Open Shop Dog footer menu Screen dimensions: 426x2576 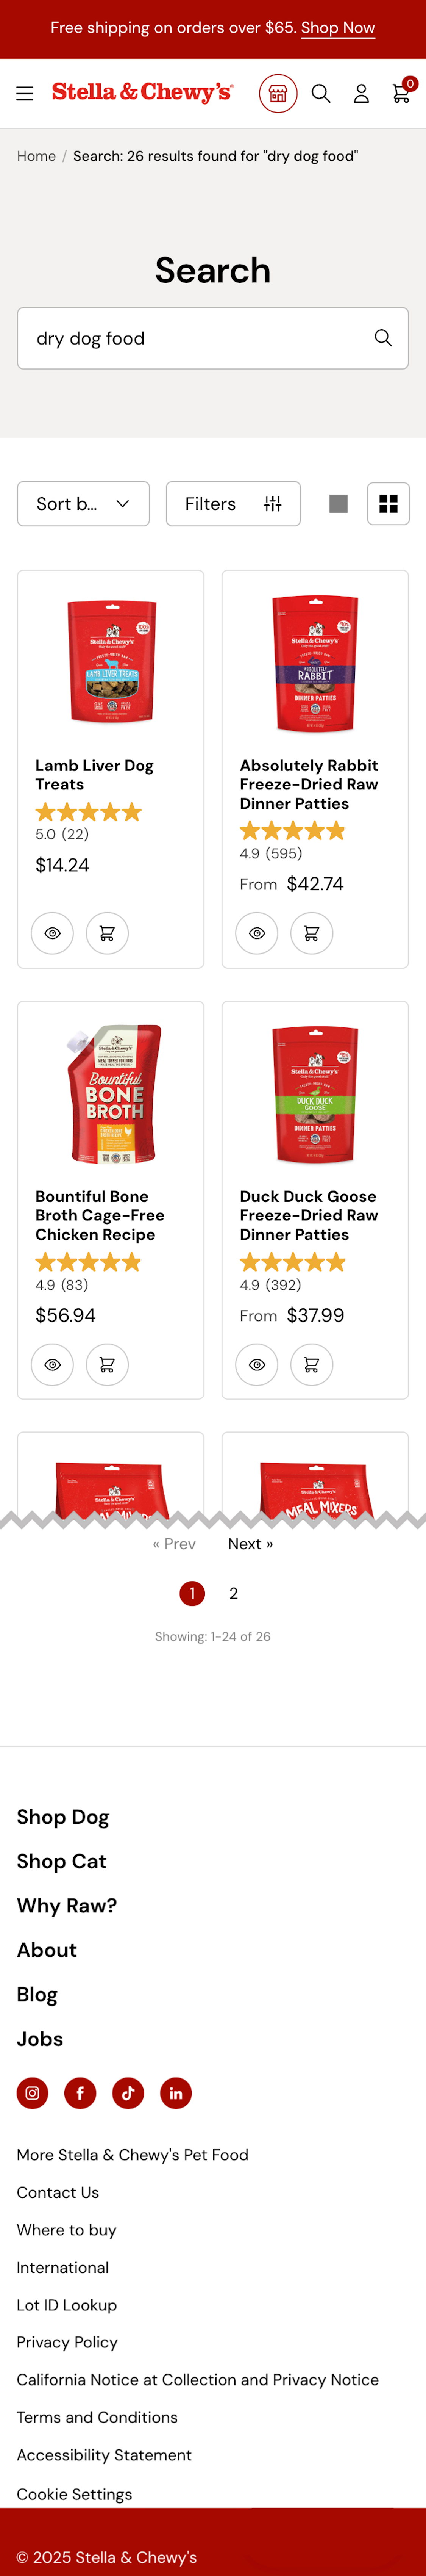point(63,1817)
